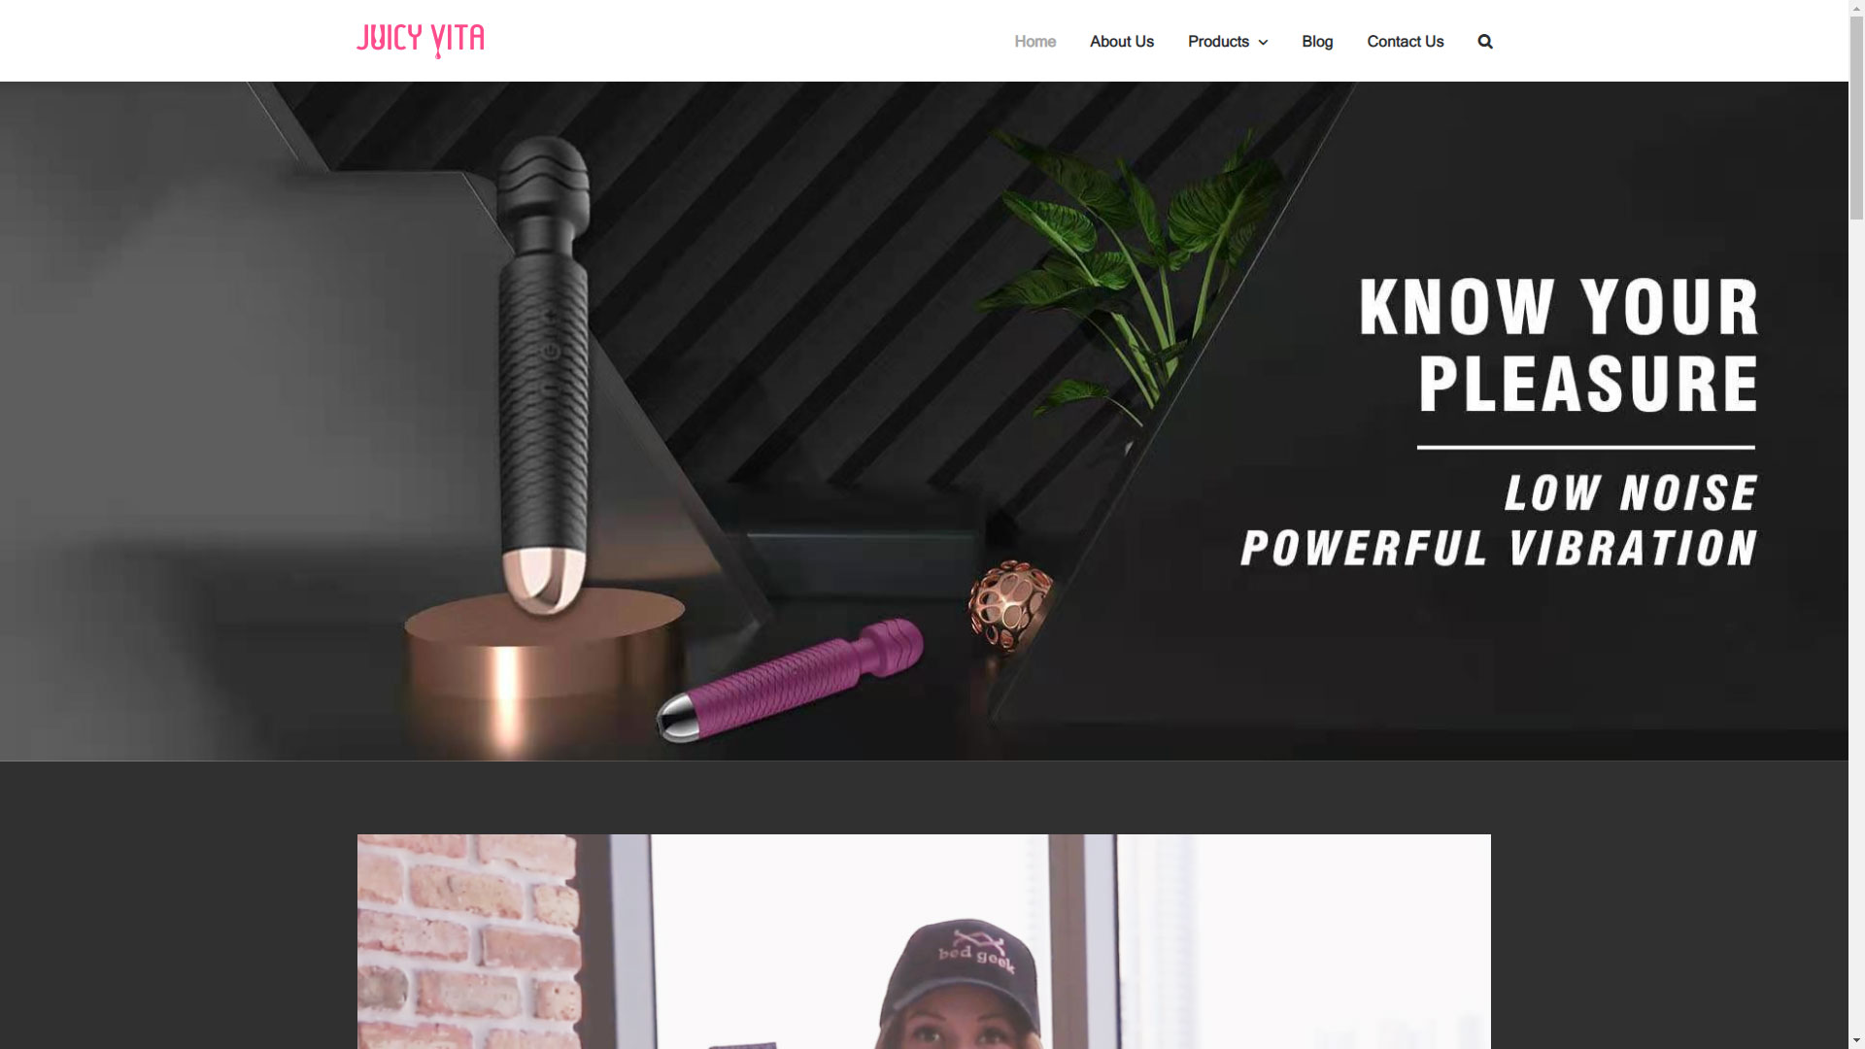The image size is (1865, 1049).
Task: Click the black wand massager image
Action: click(x=543, y=375)
